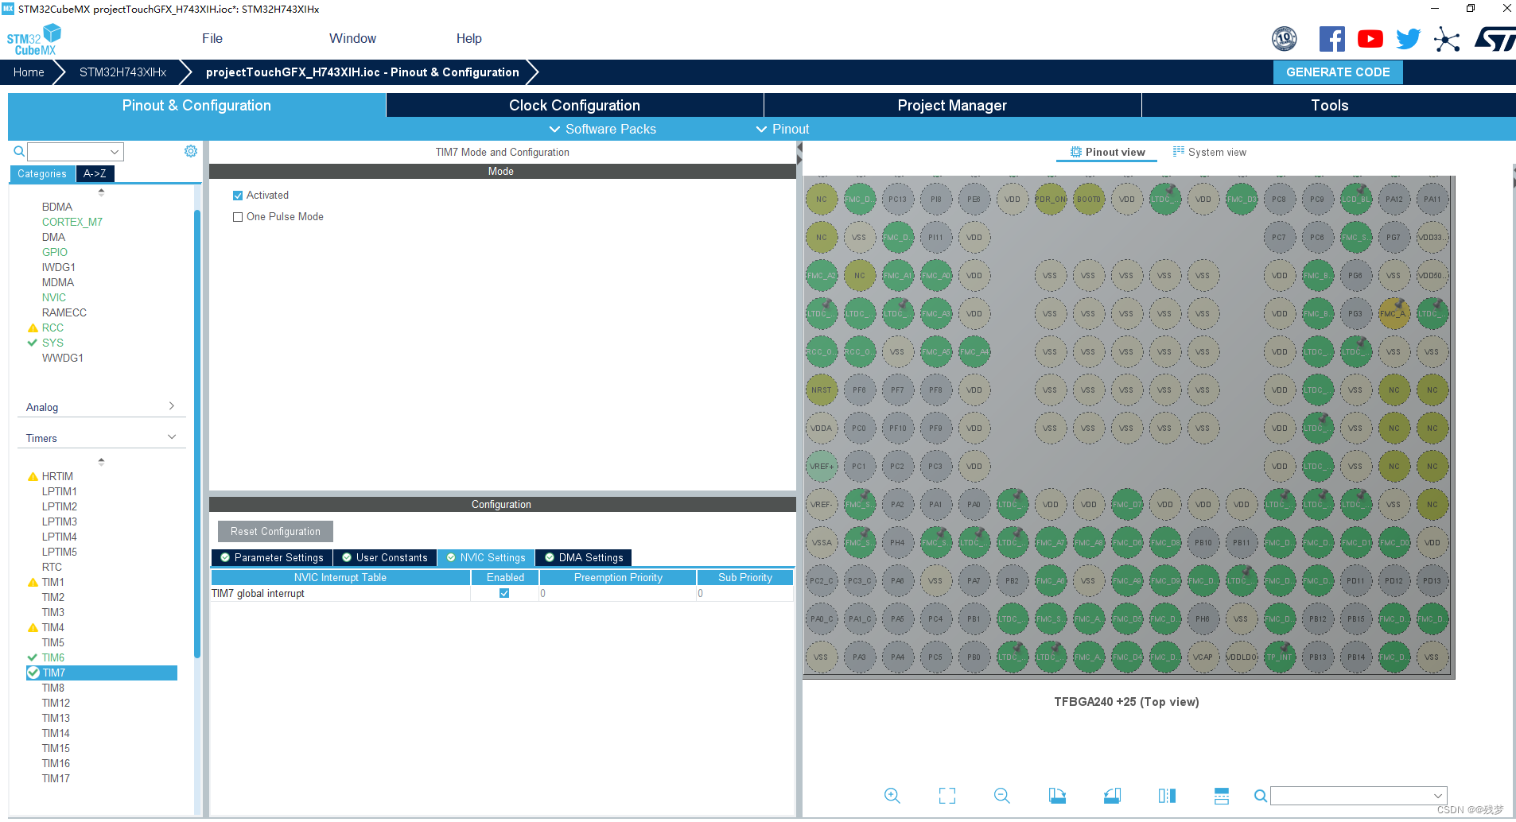The height and width of the screenshot is (822, 1516).
Task: Zoom out of the pinout view
Action: pos(1001,796)
